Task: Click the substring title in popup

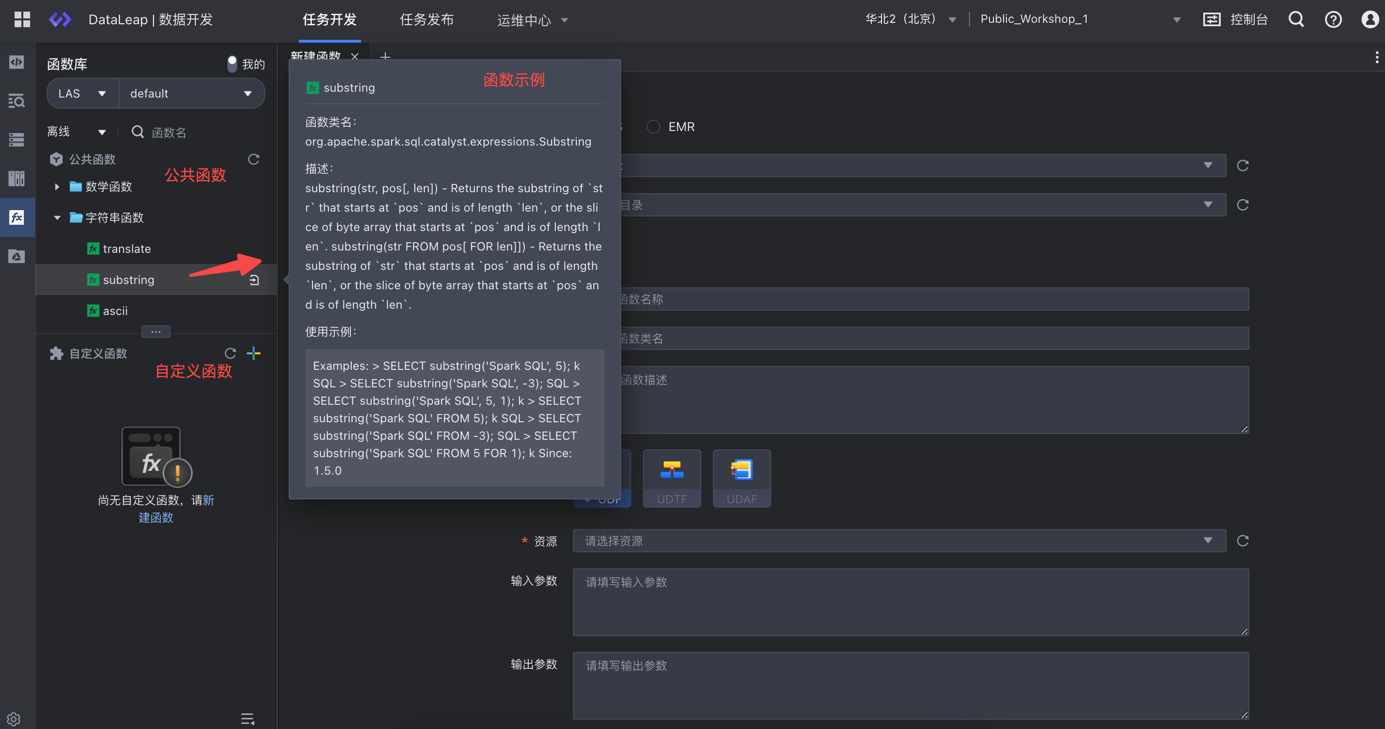Action: pyautogui.click(x=349, y=87)
